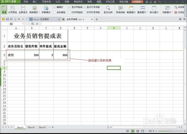187x134 pixels.
Task: Switch to the Sheet3 tab
Action: tap(42, 127)
